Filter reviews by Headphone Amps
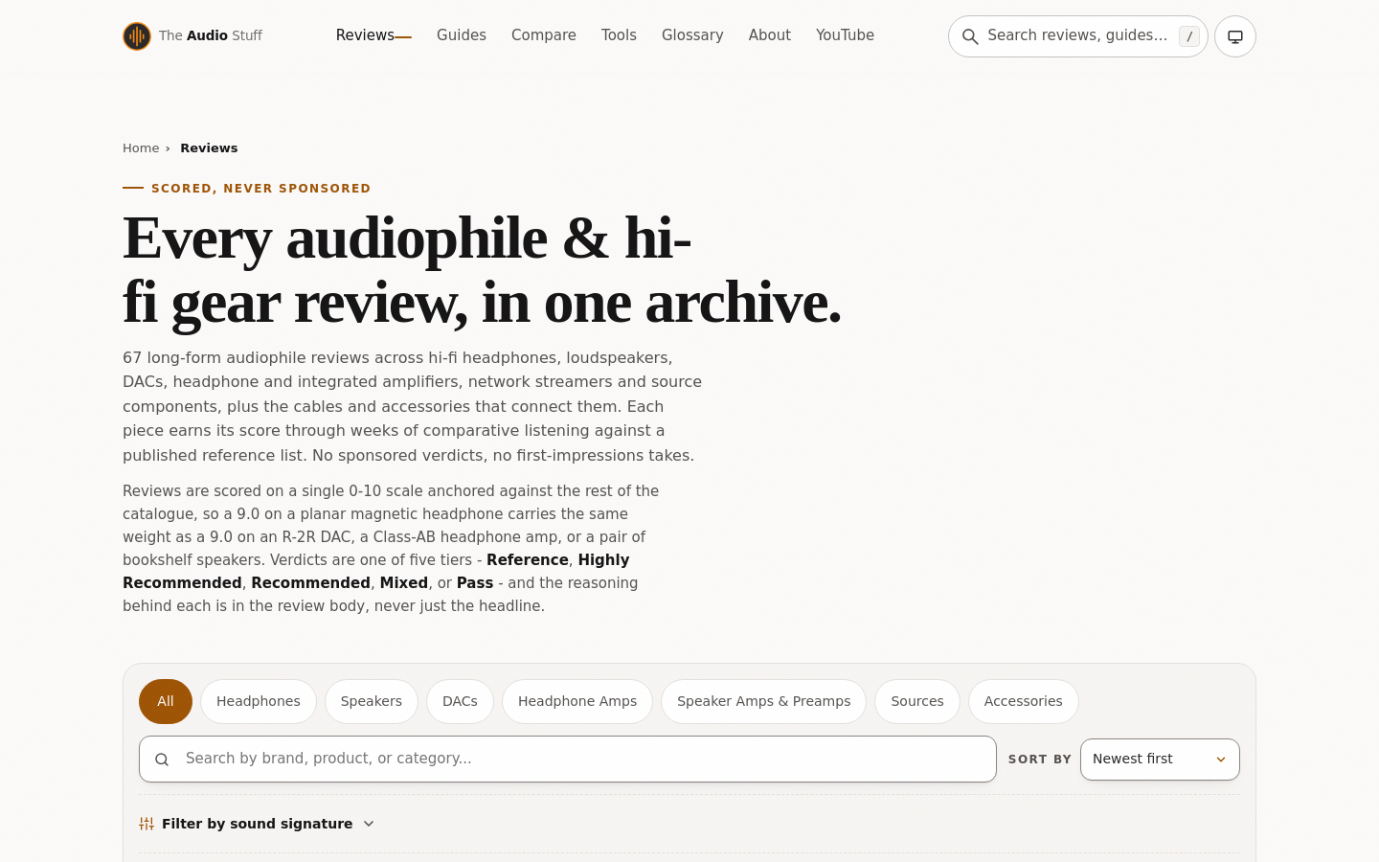 [577, 701]
